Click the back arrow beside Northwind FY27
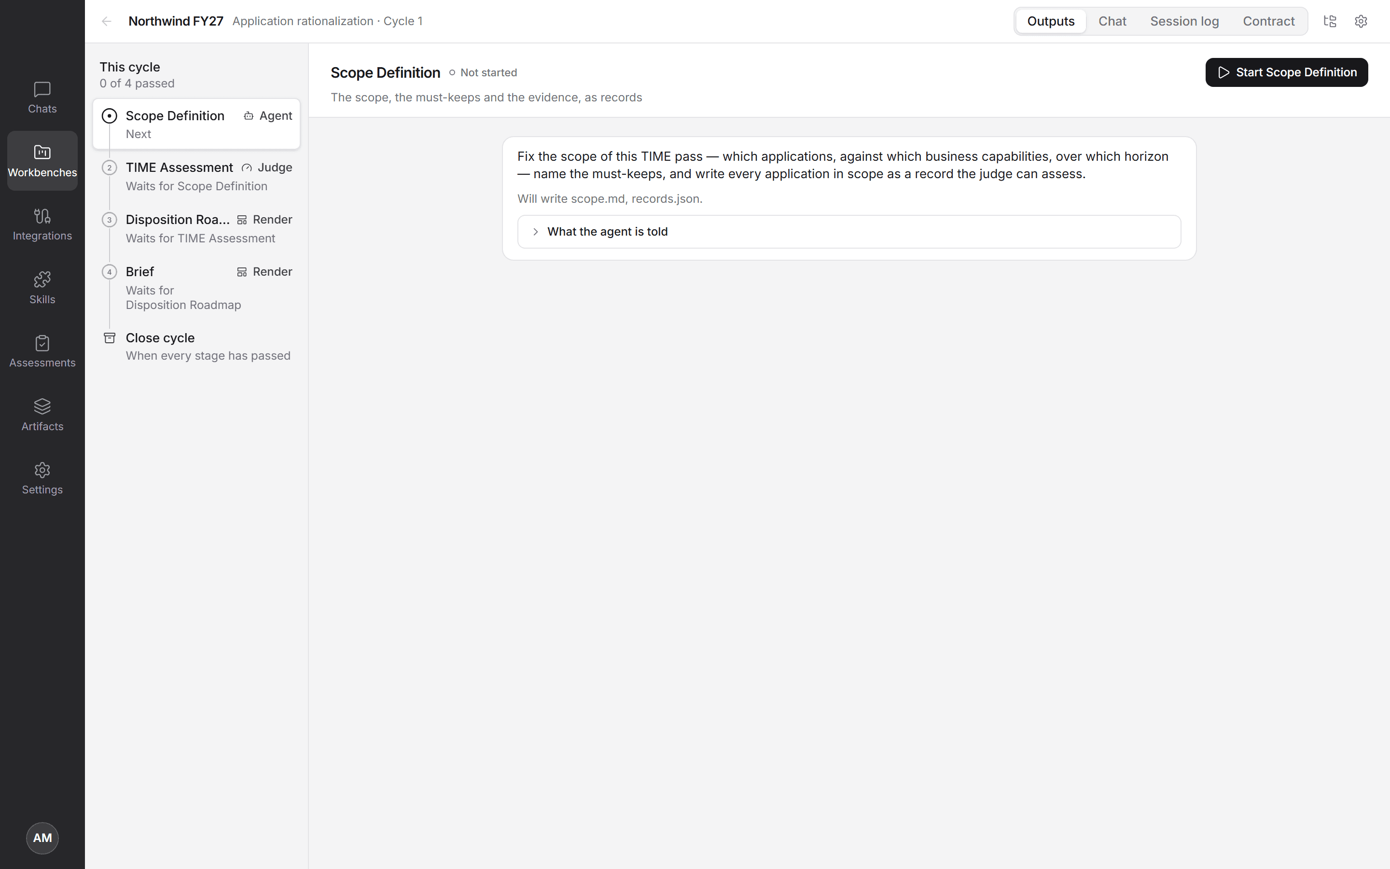 (106, 21)
